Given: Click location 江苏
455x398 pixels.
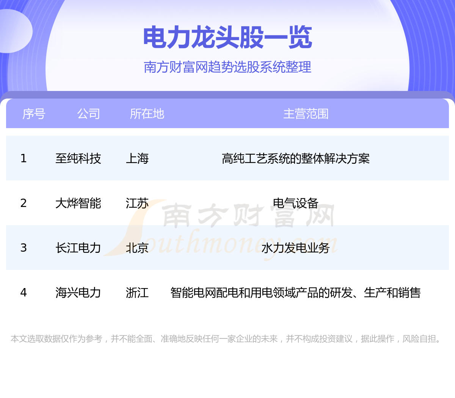Looking at the screenshot, I should tap(137, 203).
